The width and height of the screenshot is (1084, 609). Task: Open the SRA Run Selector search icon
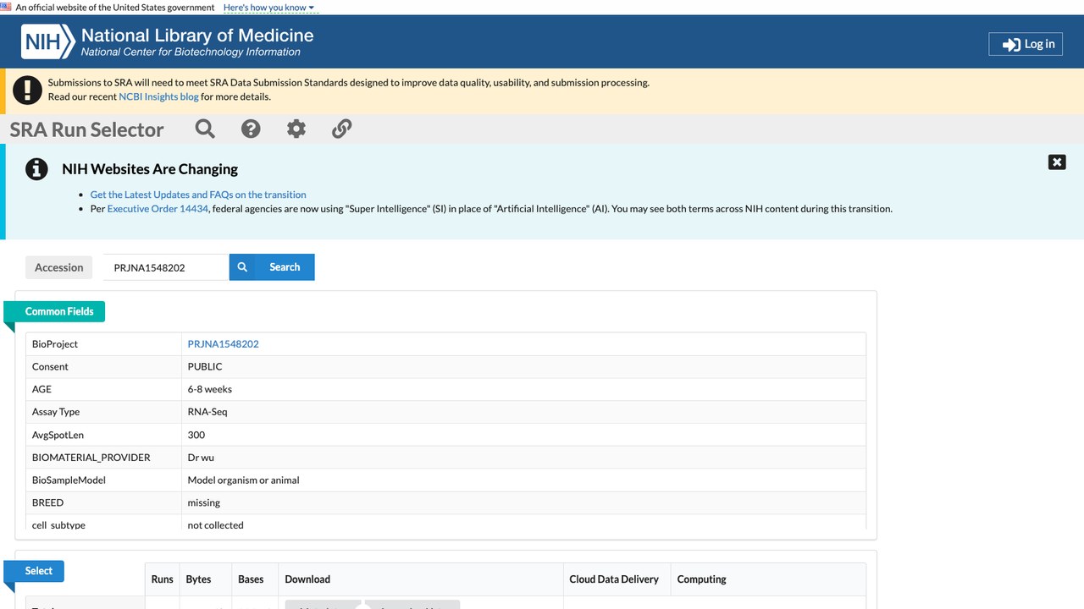pyautogui.click(x=205, y=129)
